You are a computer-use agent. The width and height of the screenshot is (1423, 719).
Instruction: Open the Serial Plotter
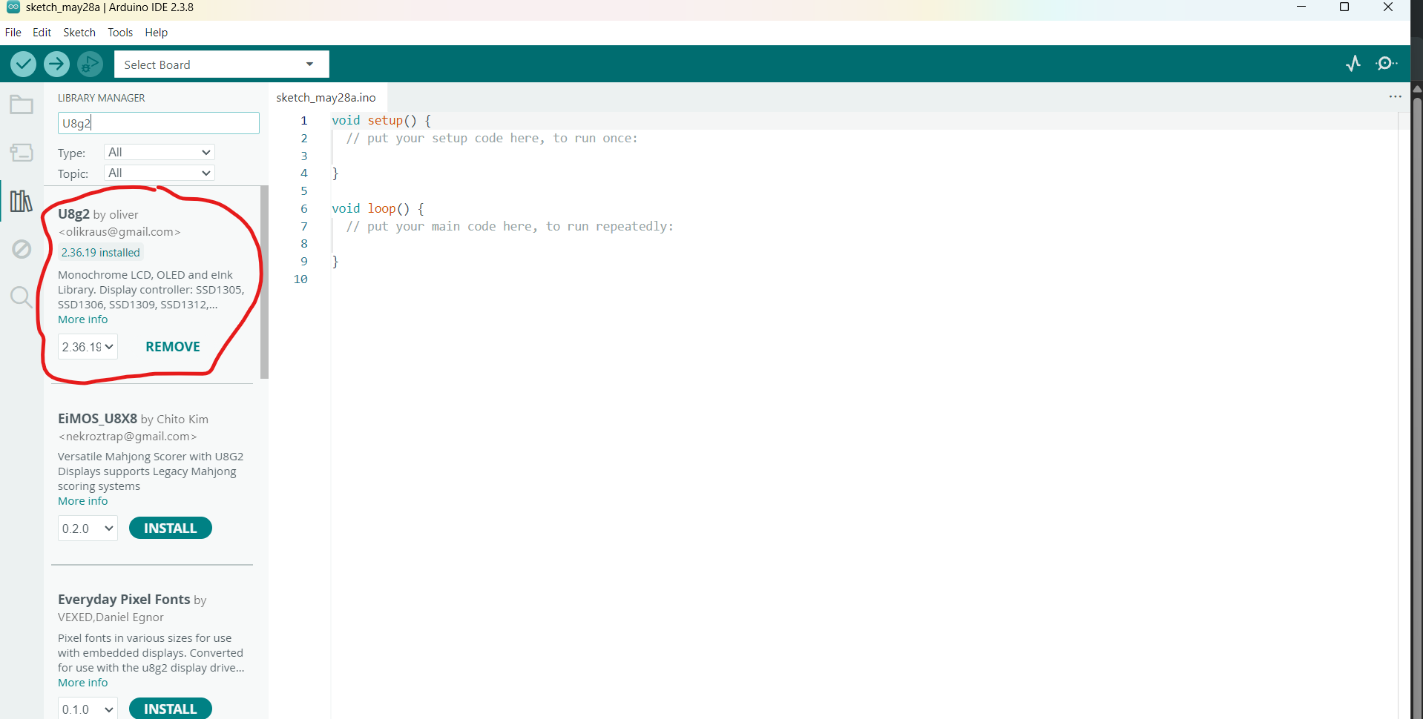tap(1353, 64)
